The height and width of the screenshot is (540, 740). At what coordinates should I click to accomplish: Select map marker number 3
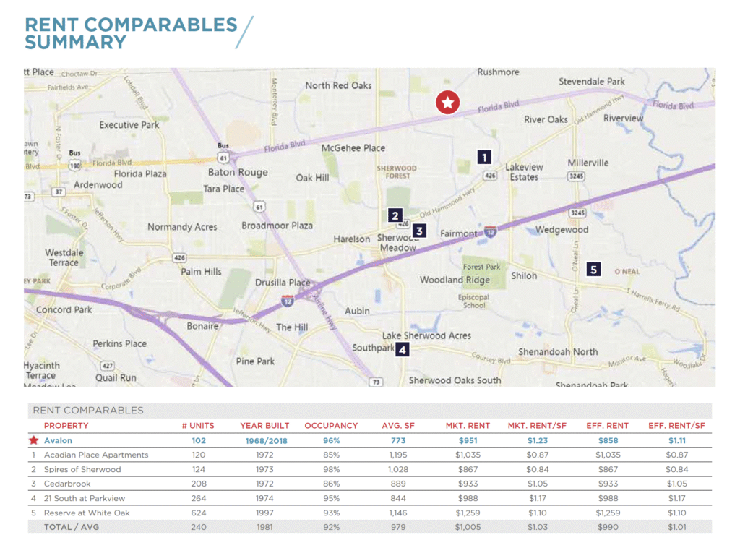click(419, 231)
